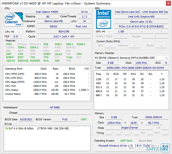The width and height of the screenshot is (172, 154).
Task: Select the CPU IDA row
Action: (x=47, y=86)
